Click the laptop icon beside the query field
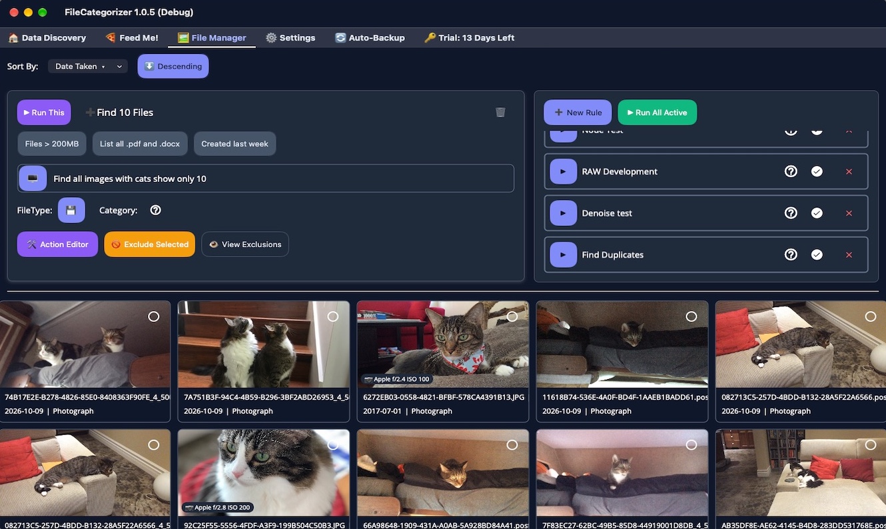 [x=33, y=179]
